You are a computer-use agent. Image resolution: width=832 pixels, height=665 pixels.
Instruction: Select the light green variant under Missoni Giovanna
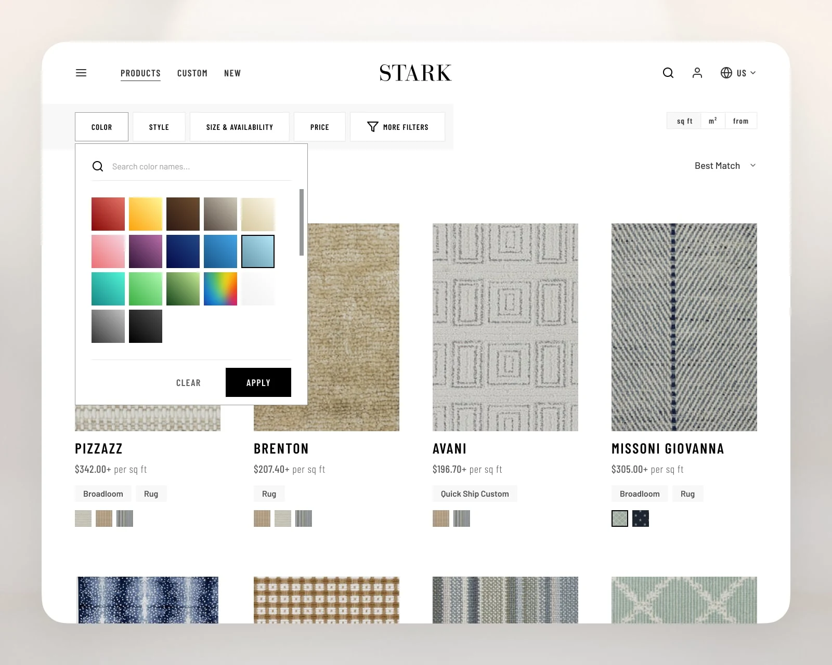point(620,518)
